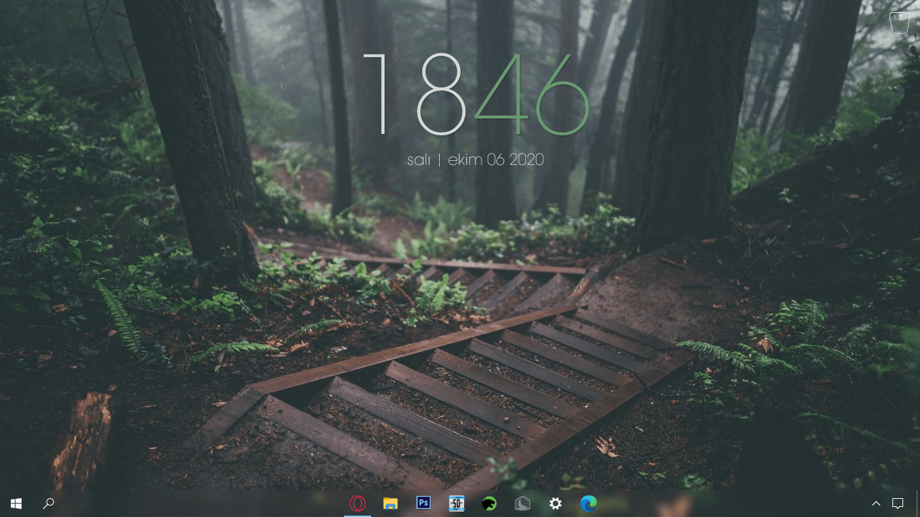
Task: Open the taskbar app showing number 50
Action: 457,504
